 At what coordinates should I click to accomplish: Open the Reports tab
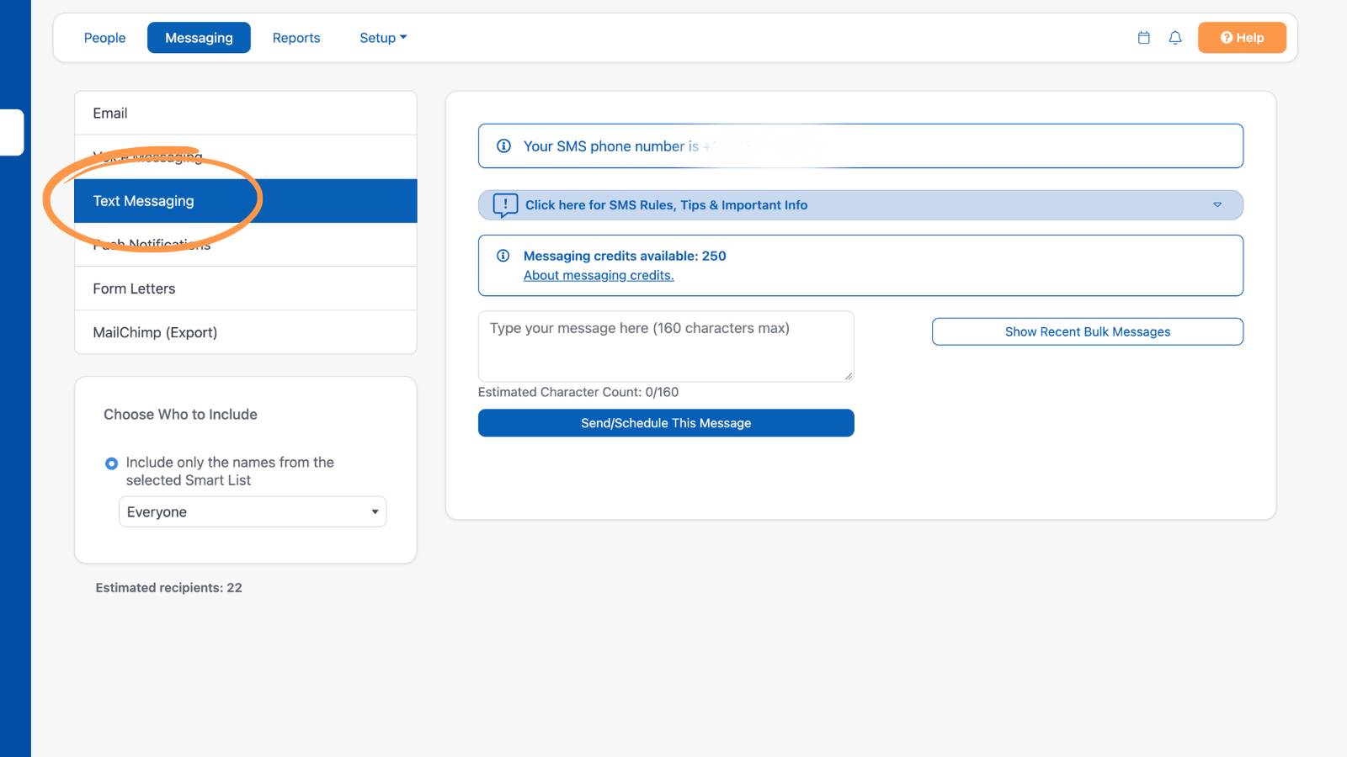coord(296,38)
